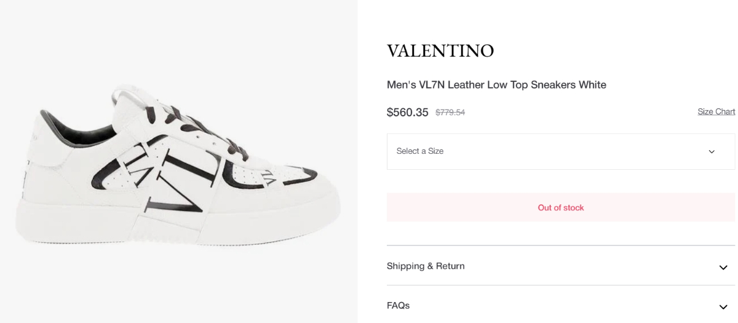Click the toe cap of the sneaker
Viewport: 738px width, 323px height.
tap(307, 185)
